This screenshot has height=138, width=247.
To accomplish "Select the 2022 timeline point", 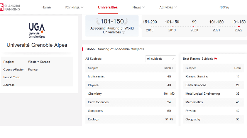I will click(239, 26).
